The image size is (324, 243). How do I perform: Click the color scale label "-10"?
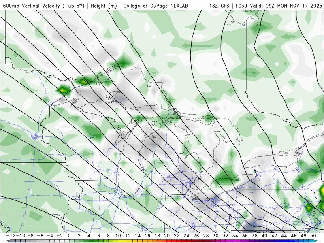click(21, 236)
